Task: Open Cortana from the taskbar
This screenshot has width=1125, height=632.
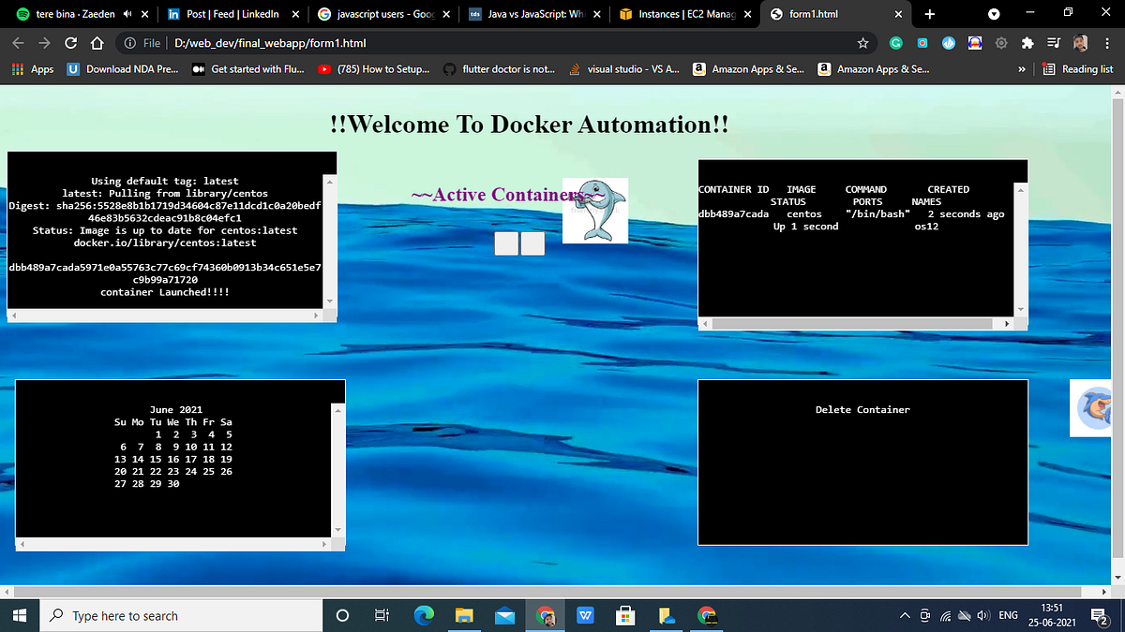Action: [x=342, y=615]
